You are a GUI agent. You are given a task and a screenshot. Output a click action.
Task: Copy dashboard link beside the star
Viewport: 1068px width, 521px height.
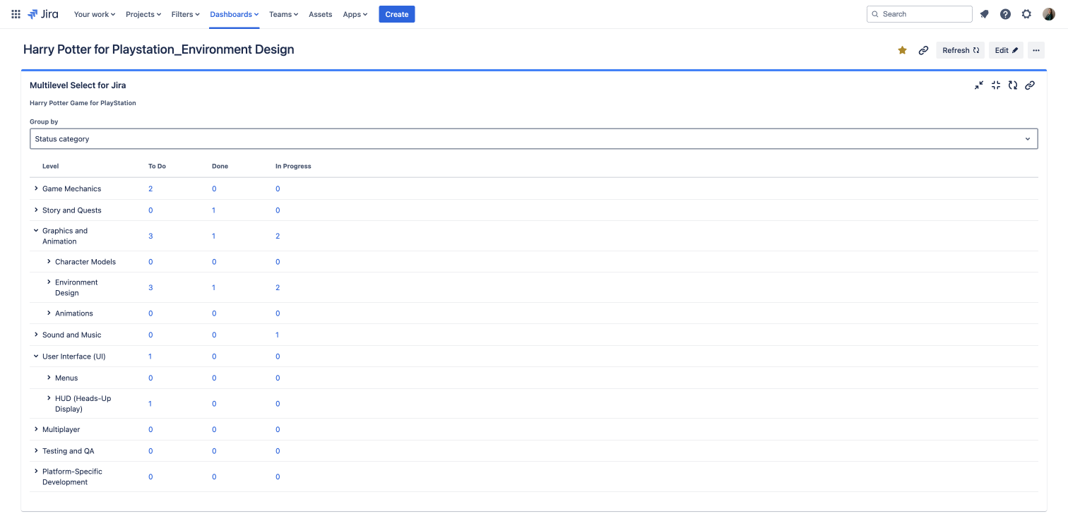[923, 50]
